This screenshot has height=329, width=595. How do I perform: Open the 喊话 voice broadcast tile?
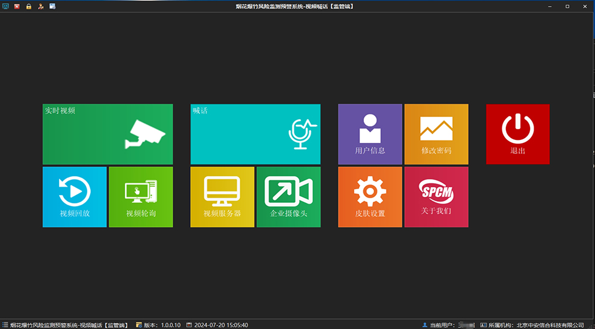point(255,134)
